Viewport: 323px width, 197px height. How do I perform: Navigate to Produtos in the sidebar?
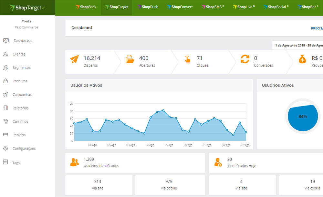pos(20,81)
